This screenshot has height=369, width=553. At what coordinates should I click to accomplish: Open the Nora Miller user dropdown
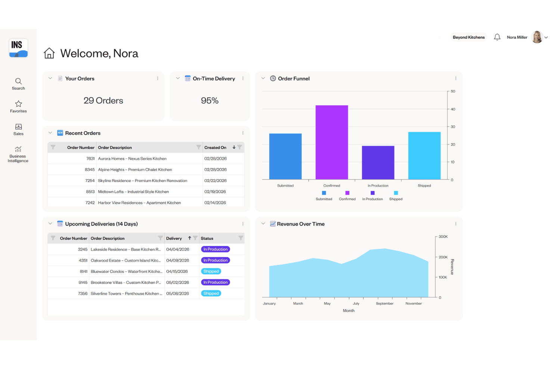[x=546, y=37]
